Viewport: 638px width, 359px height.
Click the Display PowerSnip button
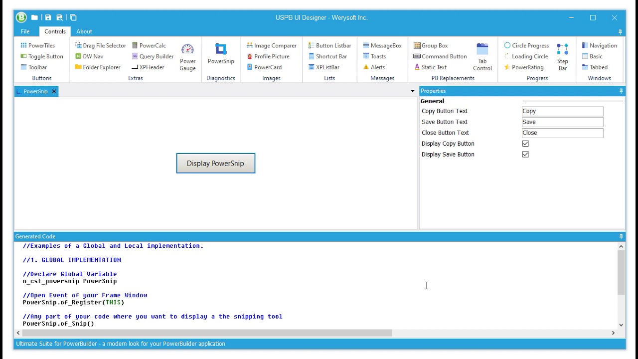pos(216,163)
